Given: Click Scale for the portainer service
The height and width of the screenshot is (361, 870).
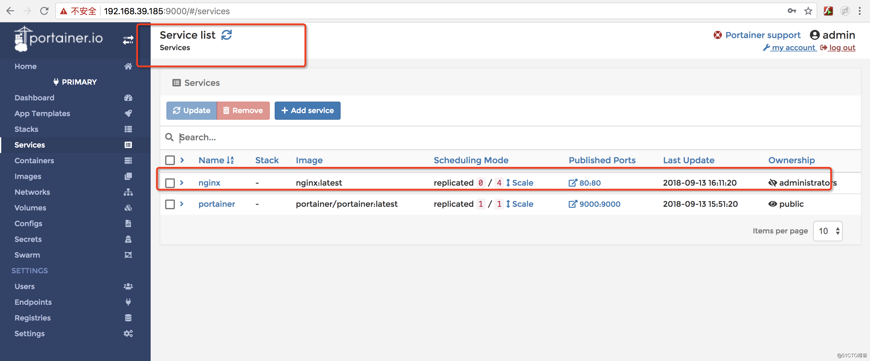Looking at the screenshot, I should pos(519,204).
